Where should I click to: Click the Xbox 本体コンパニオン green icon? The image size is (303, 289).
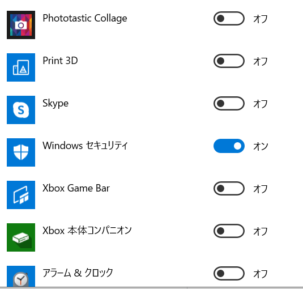21,237
